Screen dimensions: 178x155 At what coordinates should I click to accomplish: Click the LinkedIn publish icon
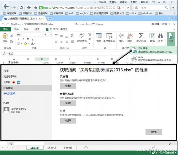(x=19, y=82)
